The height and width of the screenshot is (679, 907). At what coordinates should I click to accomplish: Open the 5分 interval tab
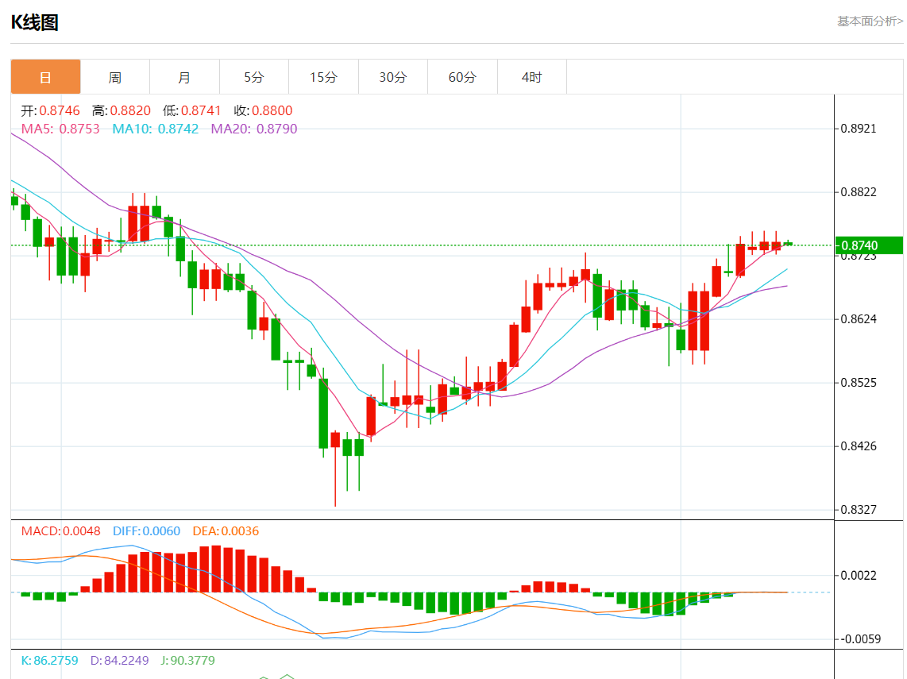[254, 77]
